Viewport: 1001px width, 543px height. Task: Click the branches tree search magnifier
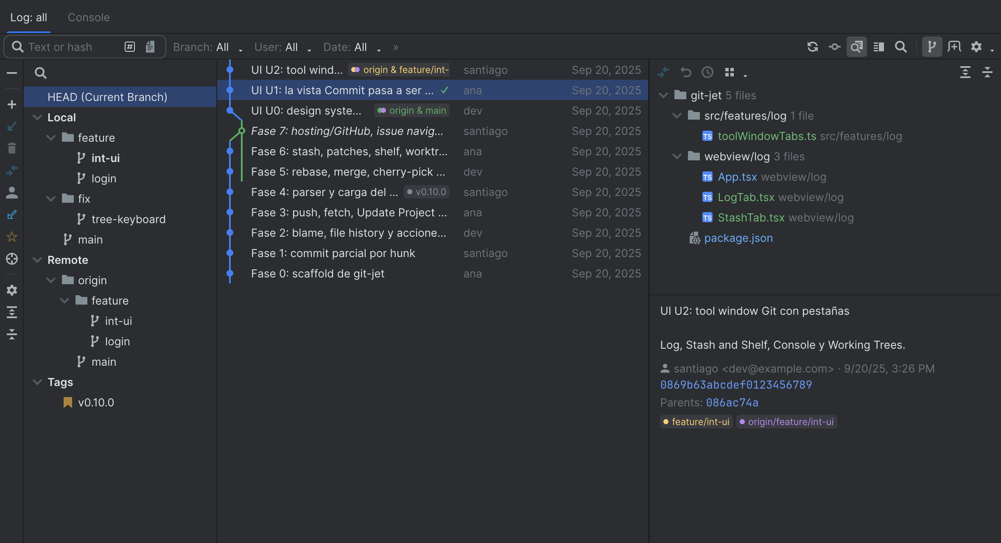[40, 73]
